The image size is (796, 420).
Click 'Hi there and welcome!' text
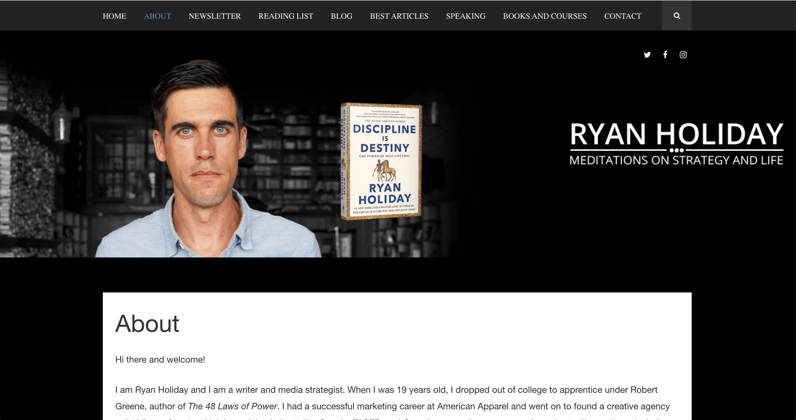(x=160, y=359)
